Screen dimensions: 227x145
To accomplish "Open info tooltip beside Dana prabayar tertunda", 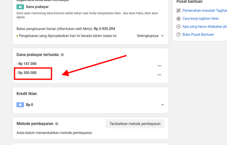I will point(62,55).
